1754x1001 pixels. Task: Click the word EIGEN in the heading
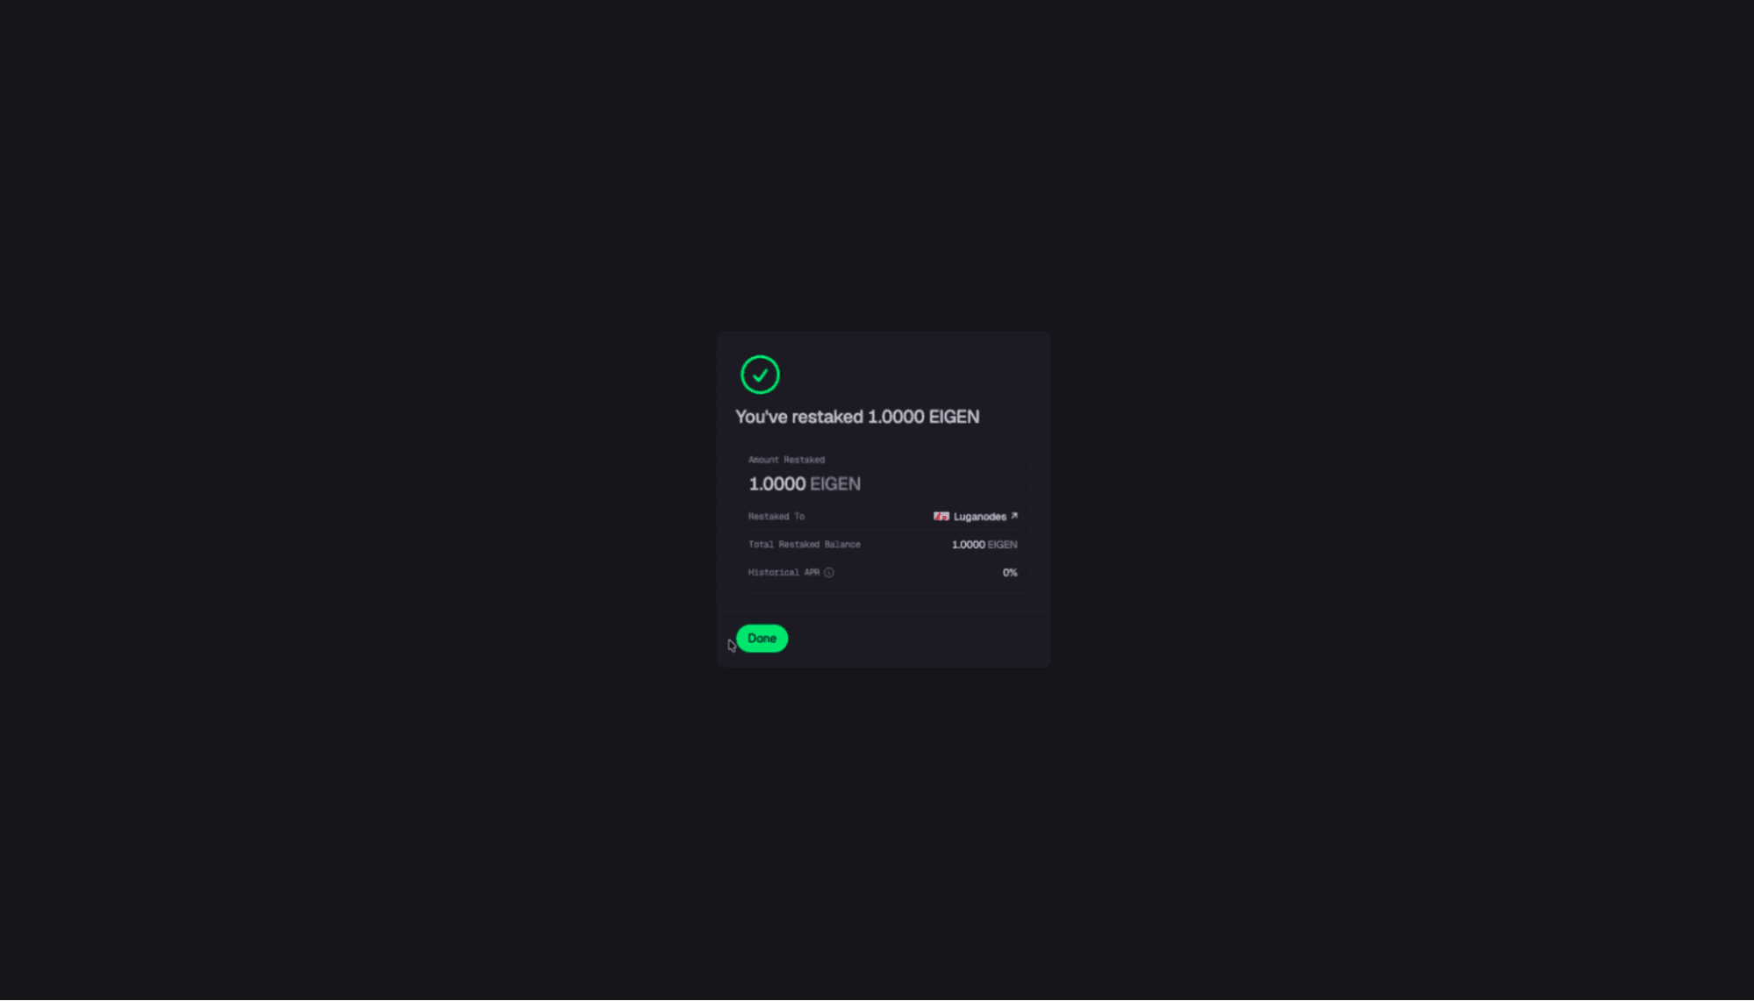tap(955, 417)
